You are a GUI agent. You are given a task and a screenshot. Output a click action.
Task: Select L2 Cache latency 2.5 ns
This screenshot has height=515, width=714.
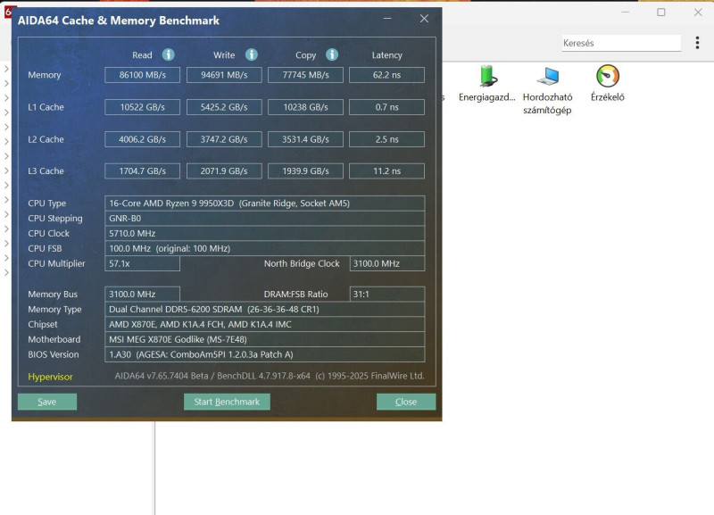click(x=387, y=139)
